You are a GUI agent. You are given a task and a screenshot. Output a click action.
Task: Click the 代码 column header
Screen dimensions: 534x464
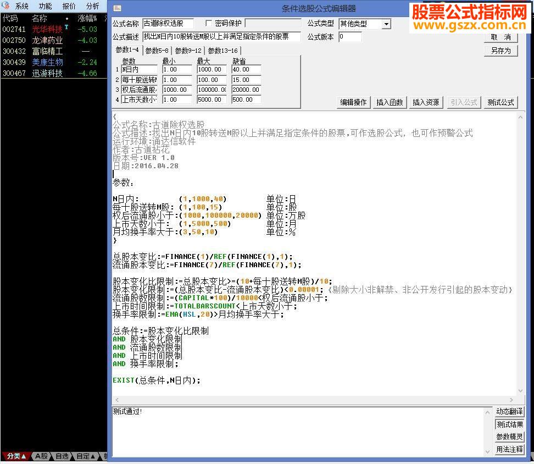tap(10, 18)
